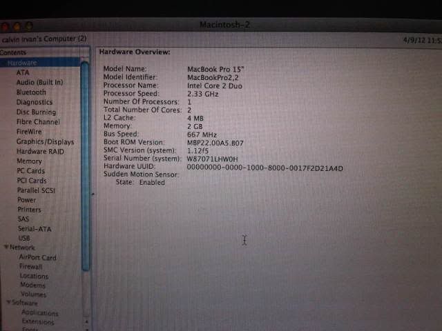Click the calvin ivan's Computer label
This screenshot has height=331, width=442.
tap(44, 39)
